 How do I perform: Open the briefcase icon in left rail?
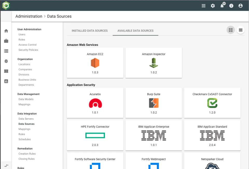coord(6,41)
